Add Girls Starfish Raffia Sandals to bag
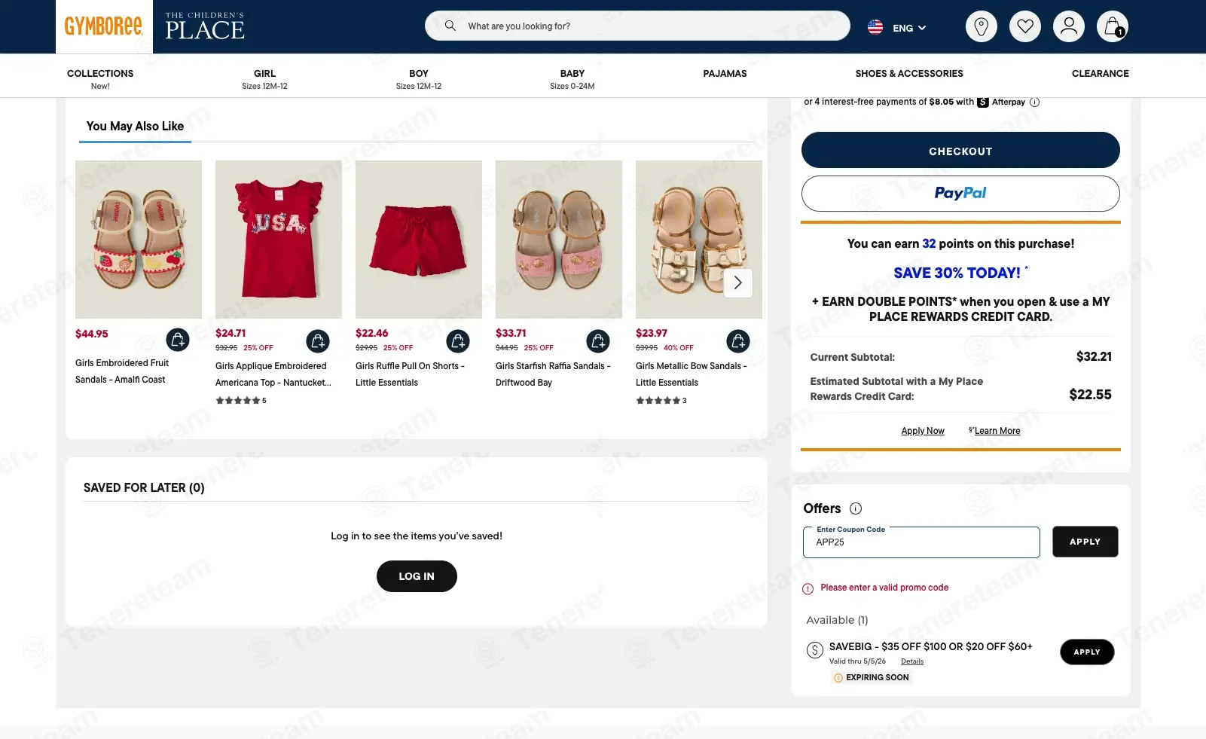Viewport: 1206px width, 739px height. pyautogui.click(x=598, y=341)
